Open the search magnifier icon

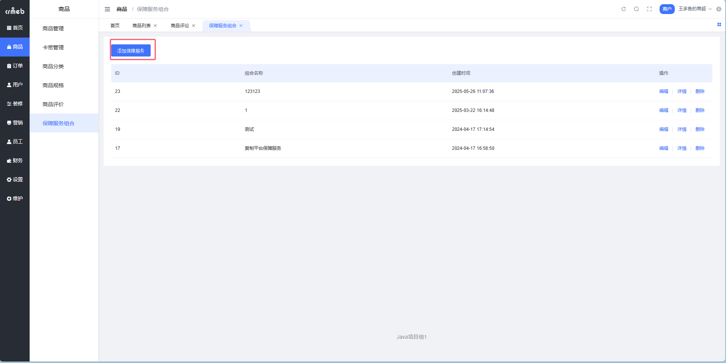(x=636, y=9)
